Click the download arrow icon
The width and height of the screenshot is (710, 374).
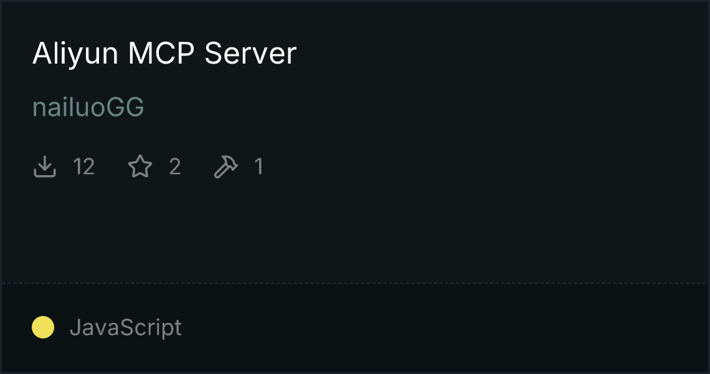click(x=45, y=166)
